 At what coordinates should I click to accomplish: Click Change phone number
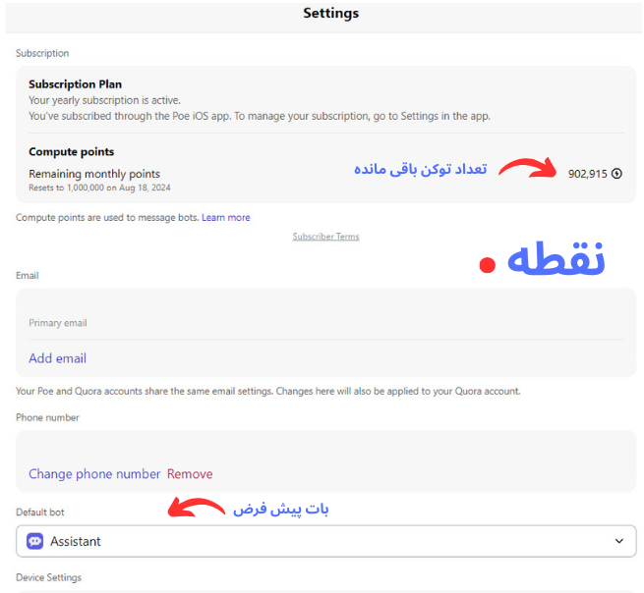94,473
